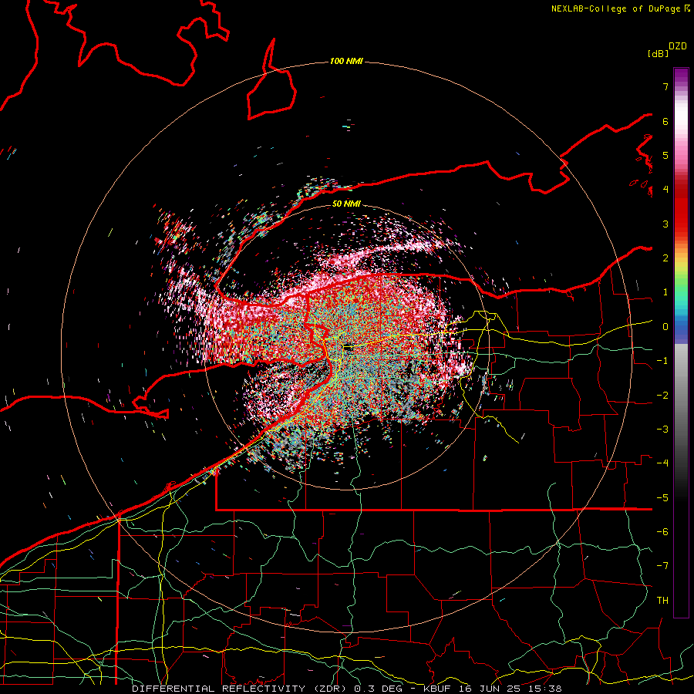Click the 6 value on the color scale

coord(665,121)
